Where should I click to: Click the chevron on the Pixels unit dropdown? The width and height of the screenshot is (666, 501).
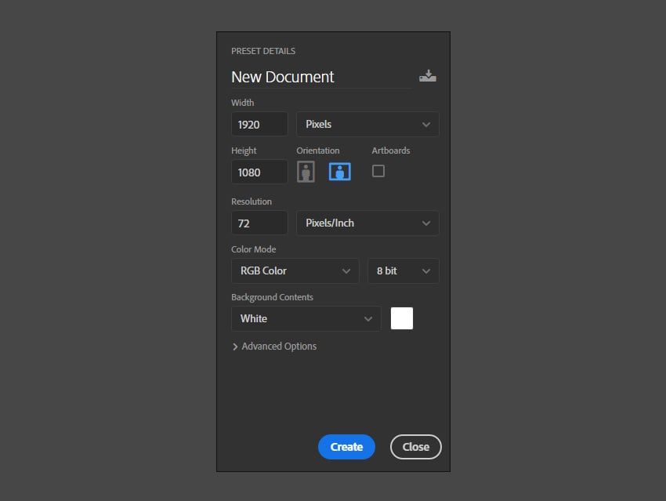(425, 124)
